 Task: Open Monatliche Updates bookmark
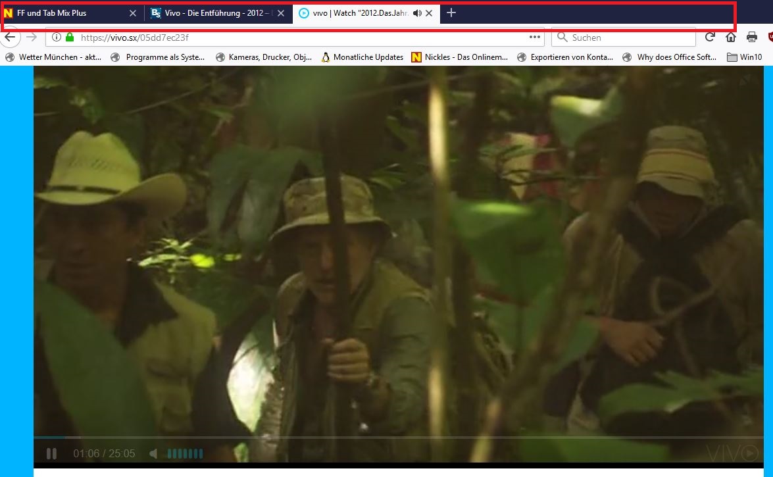[x=362, y=57]
